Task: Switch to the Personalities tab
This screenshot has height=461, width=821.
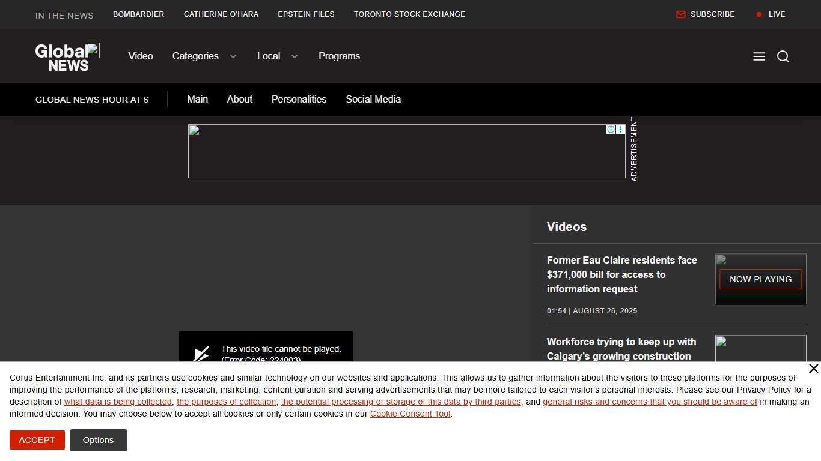Action: (x=299, y=100)
